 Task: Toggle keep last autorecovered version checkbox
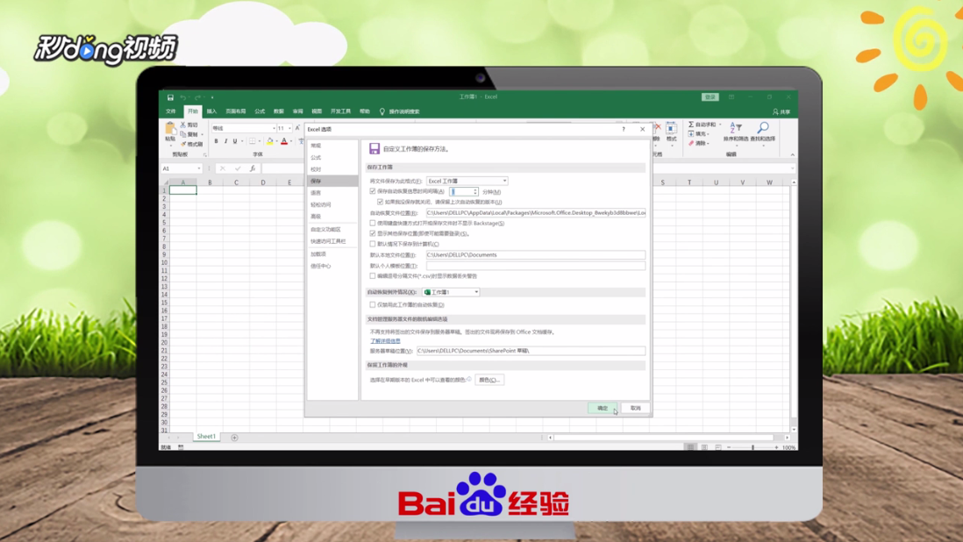click(x=380, y=202)
